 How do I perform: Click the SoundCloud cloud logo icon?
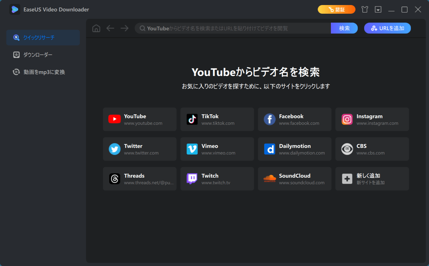pos(270,179)
